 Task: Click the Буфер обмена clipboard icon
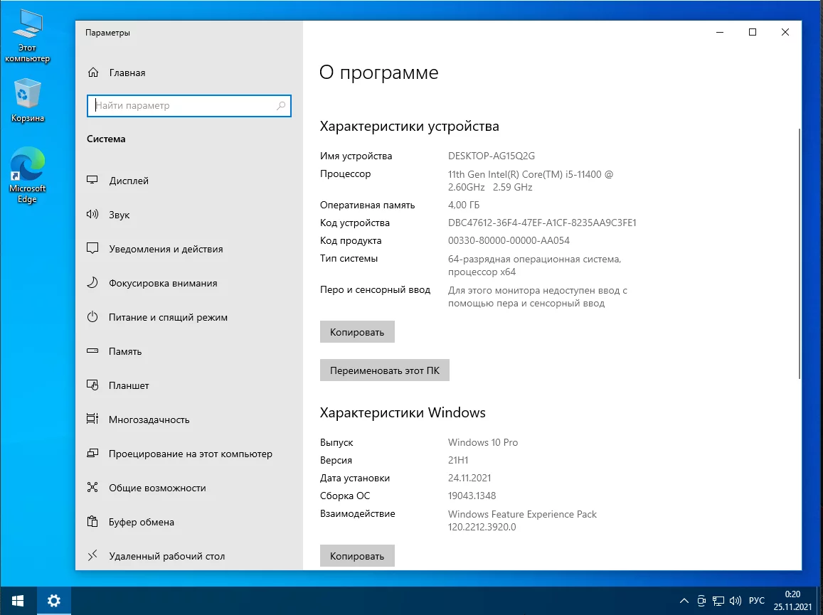[92, 521]
